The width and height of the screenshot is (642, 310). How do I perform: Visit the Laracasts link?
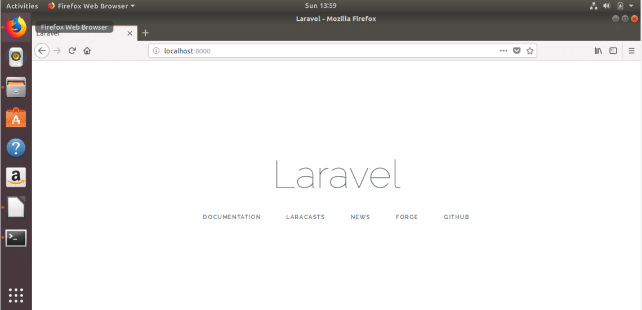pos(305,217)
